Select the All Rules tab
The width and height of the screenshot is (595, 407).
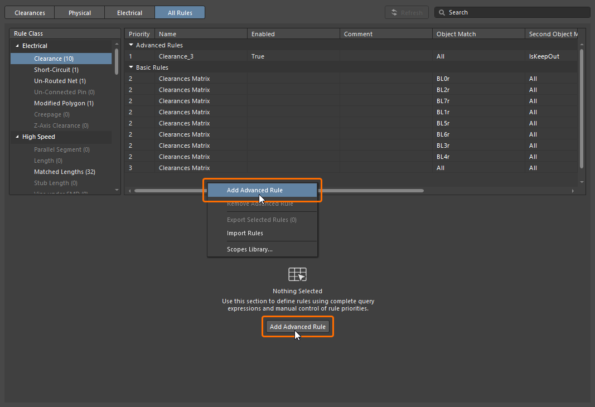[180, 12]
